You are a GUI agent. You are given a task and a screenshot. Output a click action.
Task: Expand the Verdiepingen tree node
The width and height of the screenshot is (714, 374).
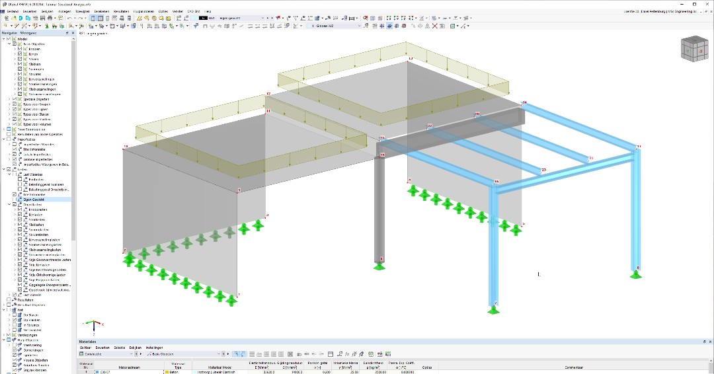tap(4, 335)
